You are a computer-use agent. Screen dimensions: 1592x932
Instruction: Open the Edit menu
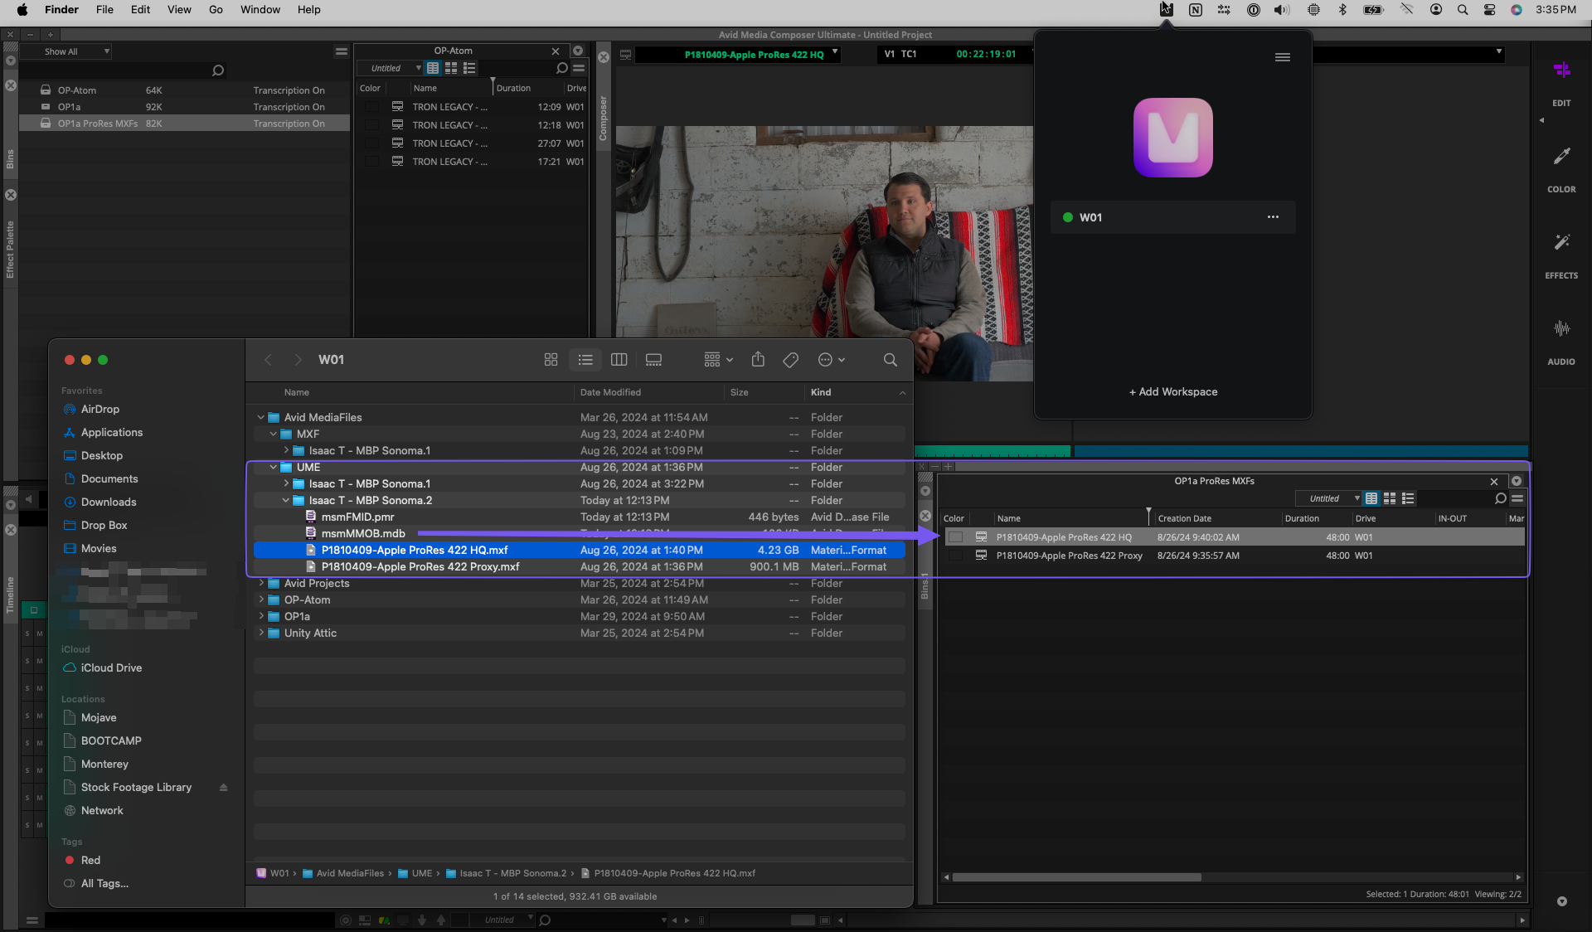(x=140, y=10)
